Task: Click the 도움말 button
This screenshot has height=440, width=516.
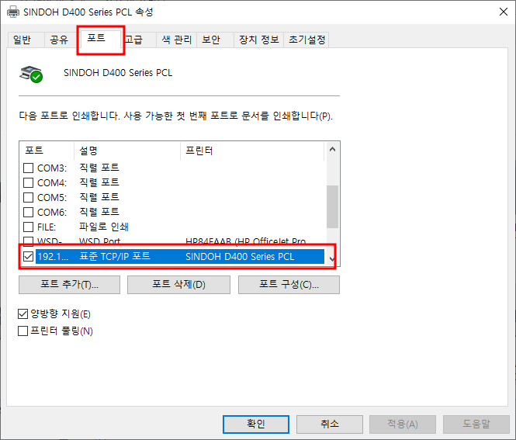Action: (476, 424)
